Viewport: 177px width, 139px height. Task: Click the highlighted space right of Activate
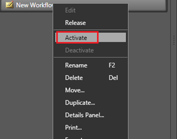point(112,37)
